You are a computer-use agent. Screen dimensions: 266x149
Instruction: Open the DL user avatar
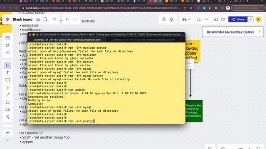click(x=259, y=19)
